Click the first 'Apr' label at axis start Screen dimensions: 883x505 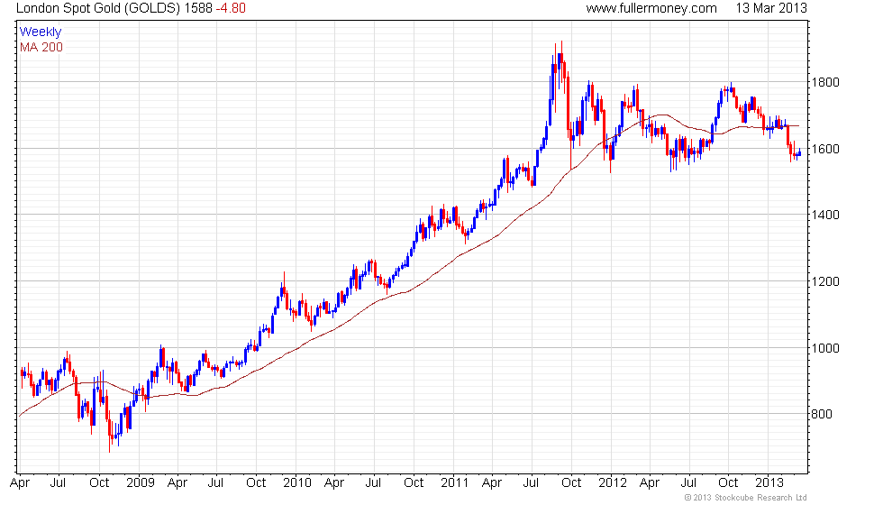coord(20,483)
